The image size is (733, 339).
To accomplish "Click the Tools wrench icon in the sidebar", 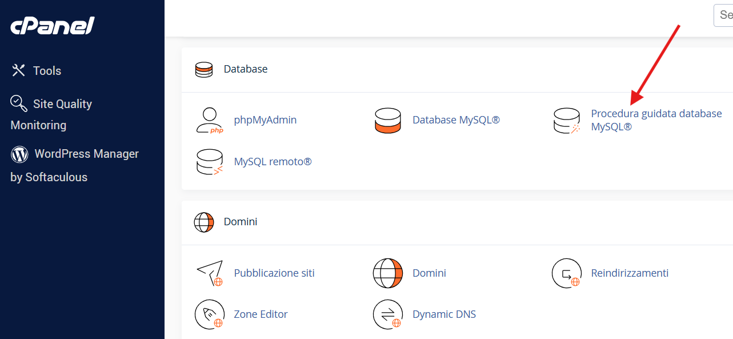I will tap(19, 70).
